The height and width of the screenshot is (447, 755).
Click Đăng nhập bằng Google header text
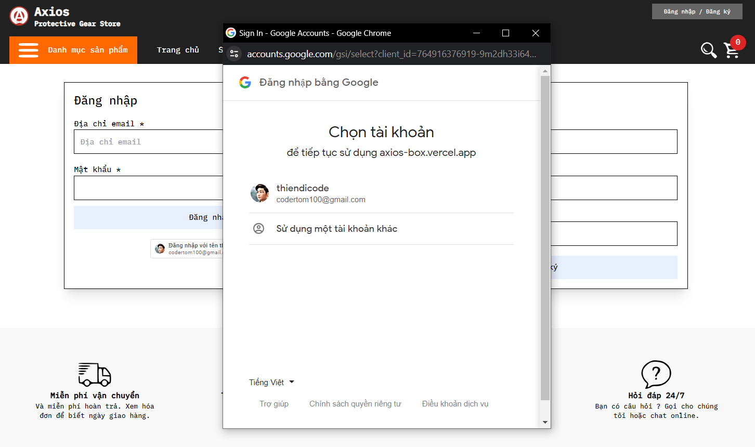click(x=319, y=82)
